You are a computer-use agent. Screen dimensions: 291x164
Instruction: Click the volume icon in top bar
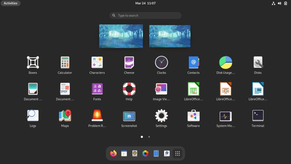[279, 3]
